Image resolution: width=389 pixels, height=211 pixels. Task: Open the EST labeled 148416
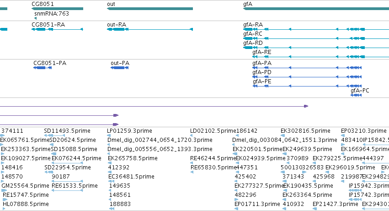click(12, 168)
